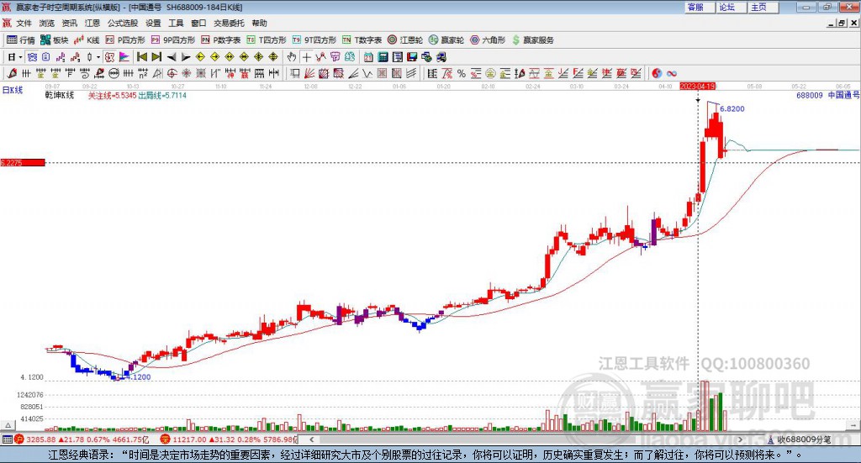Open the 工具 menu
Screen dimensions: 861x463
pos(176,23)
